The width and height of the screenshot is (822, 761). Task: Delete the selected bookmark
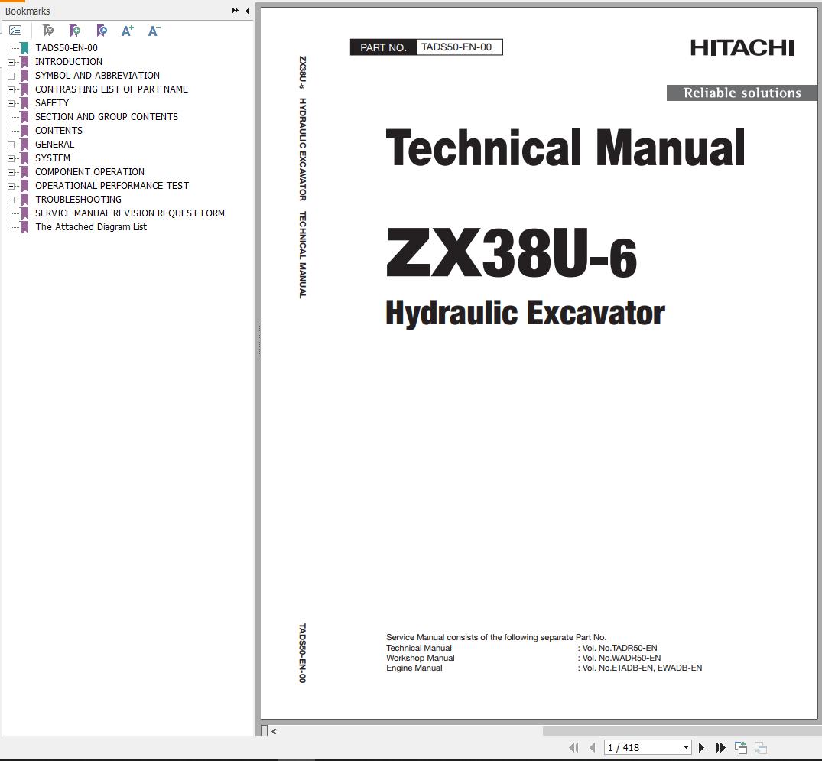coord(47,31)
